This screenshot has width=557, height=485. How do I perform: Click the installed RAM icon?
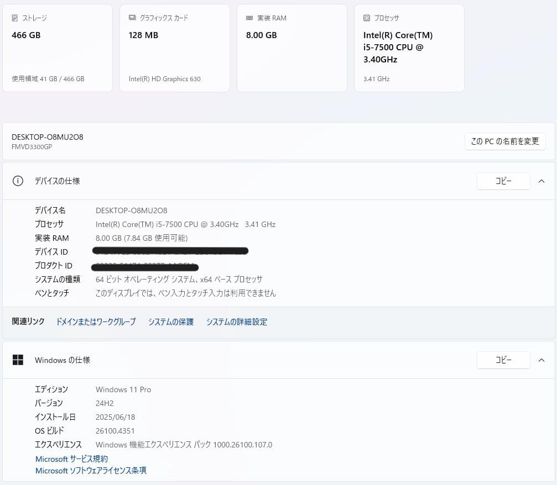(249, 18)
